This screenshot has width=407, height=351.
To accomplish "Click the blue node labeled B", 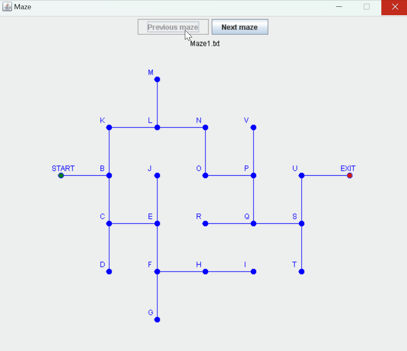I will click(x=109, y=175).
